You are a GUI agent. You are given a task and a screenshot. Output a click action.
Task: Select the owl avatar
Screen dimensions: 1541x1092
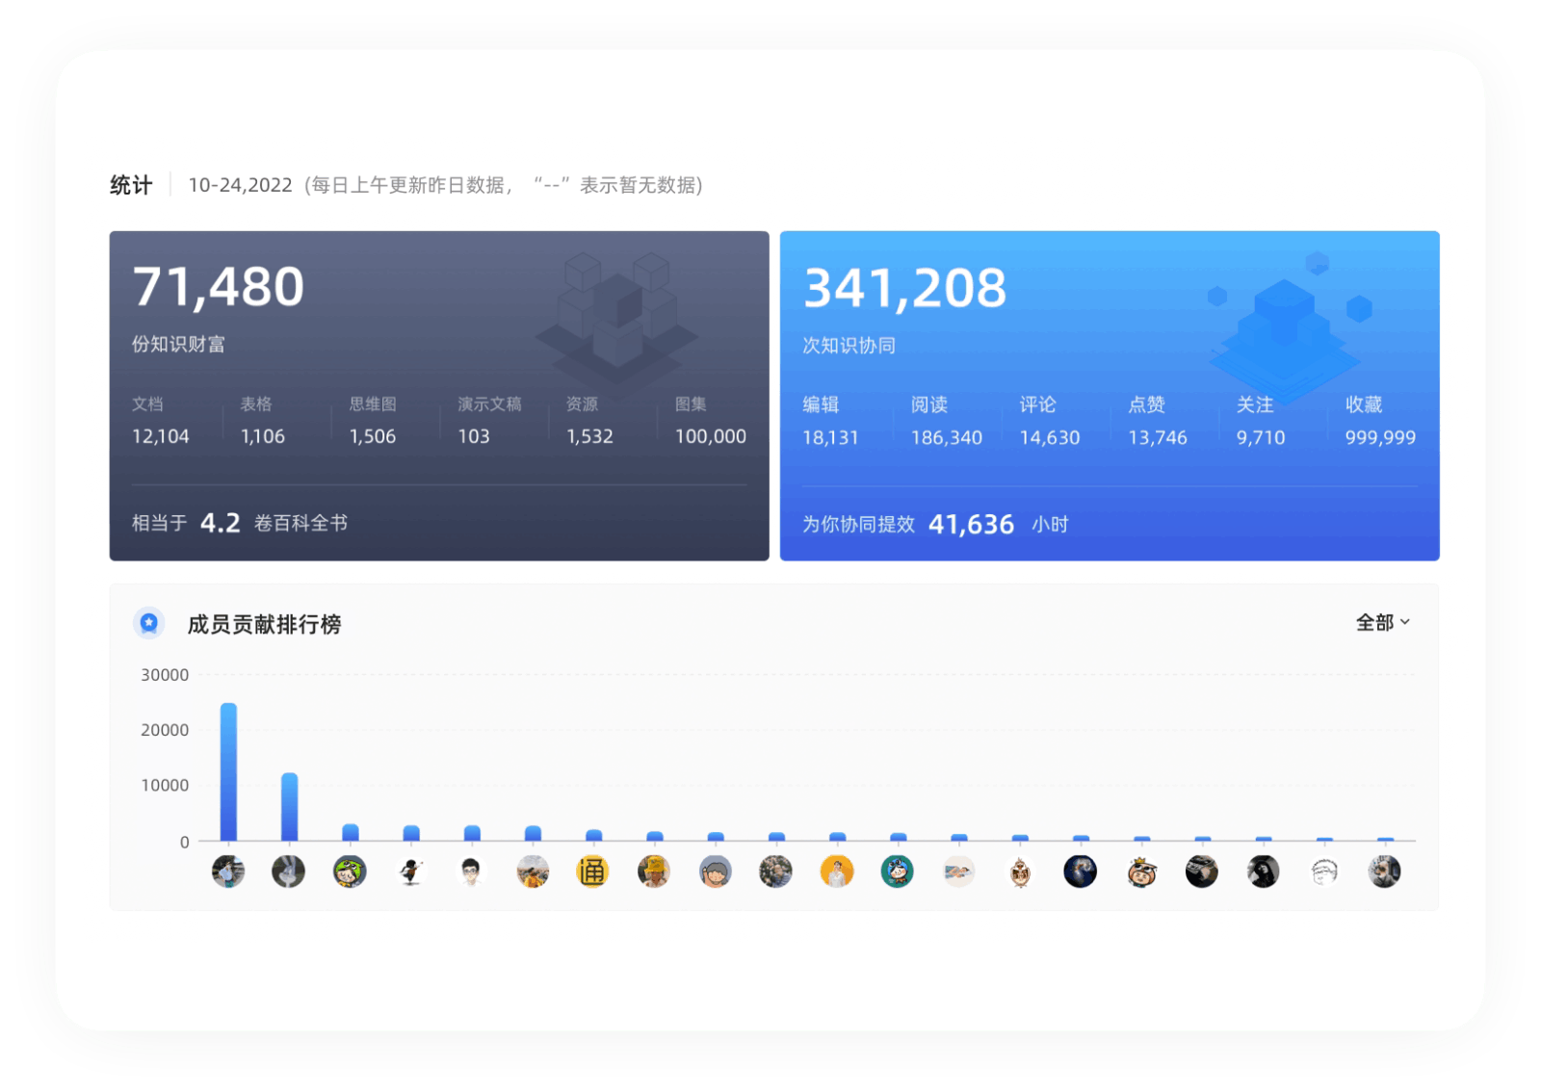pos(1020,872)
